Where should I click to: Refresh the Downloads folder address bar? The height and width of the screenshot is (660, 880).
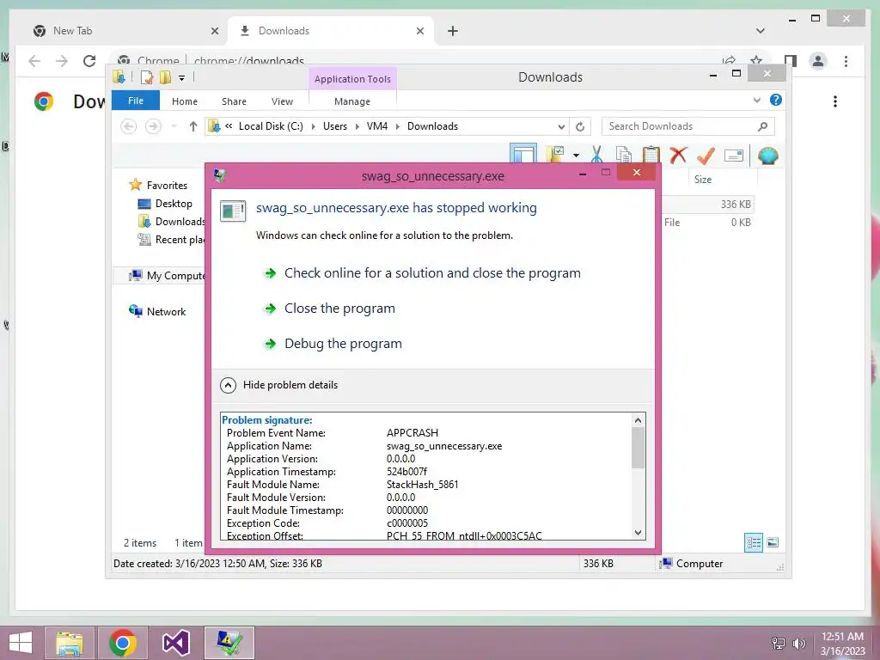pyautogui.click(x=580, y=126)
